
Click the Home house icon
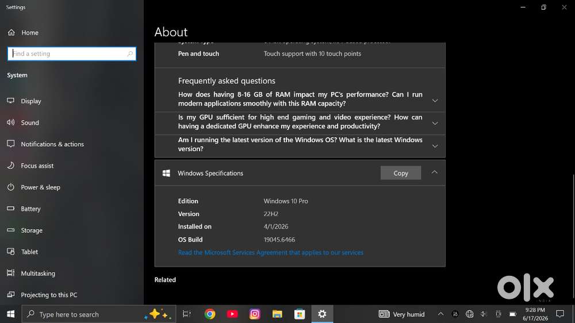(11, 33)
